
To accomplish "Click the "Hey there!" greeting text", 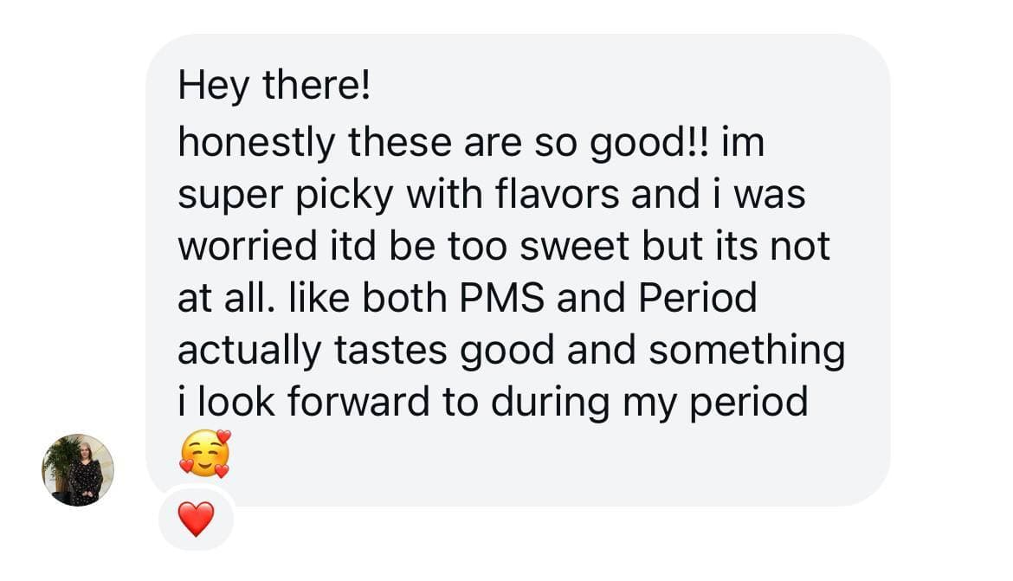I will pyautogui.click(x=274, y=87).
